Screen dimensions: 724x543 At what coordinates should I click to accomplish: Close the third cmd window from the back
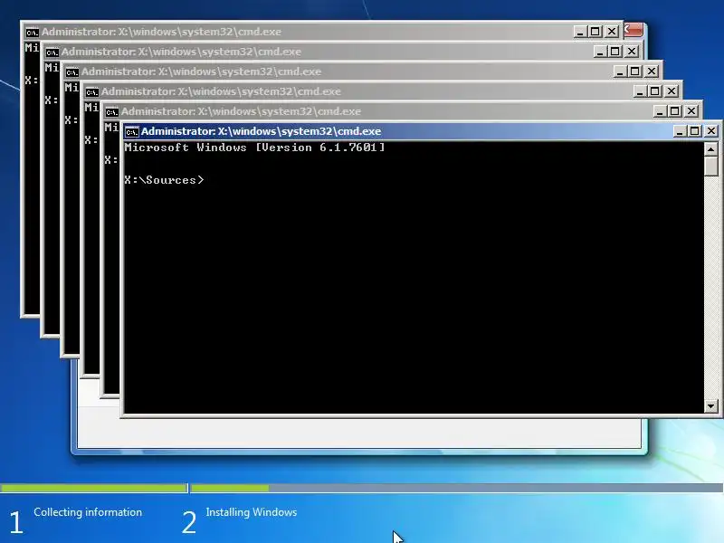(651, 71)
